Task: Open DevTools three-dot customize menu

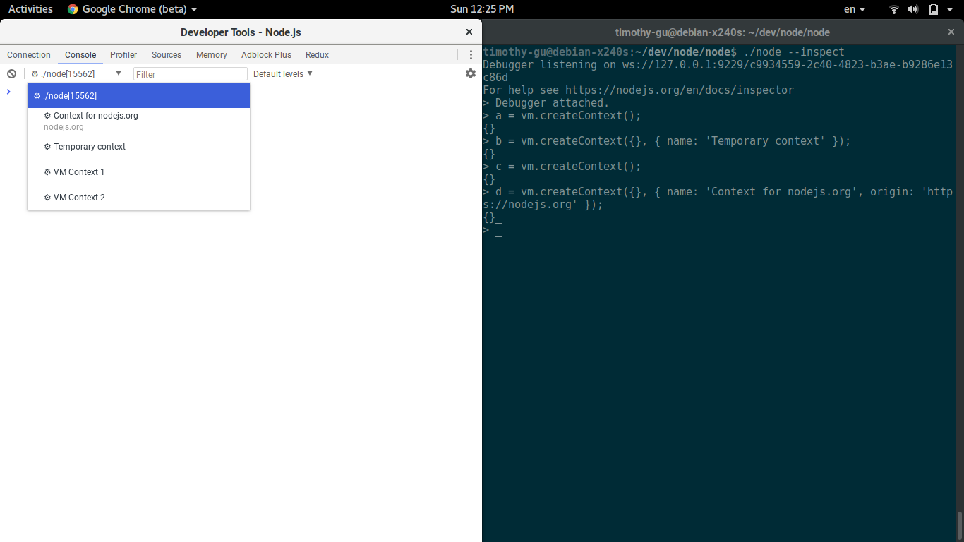Action: click(x=471, y=54)
